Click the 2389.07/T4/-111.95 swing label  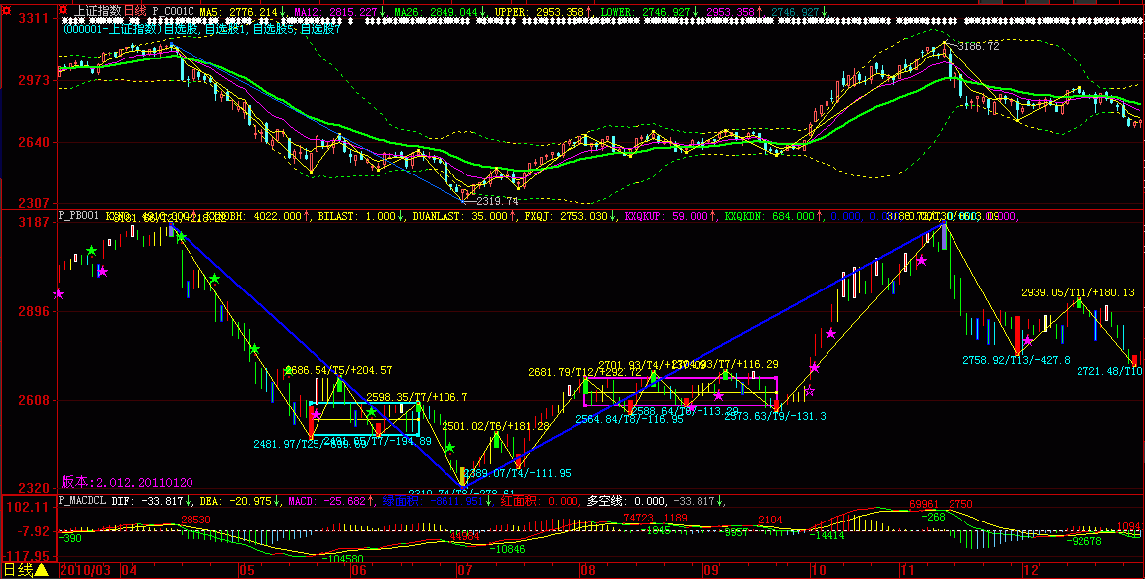pyautogui.click(x=518, y=473)
